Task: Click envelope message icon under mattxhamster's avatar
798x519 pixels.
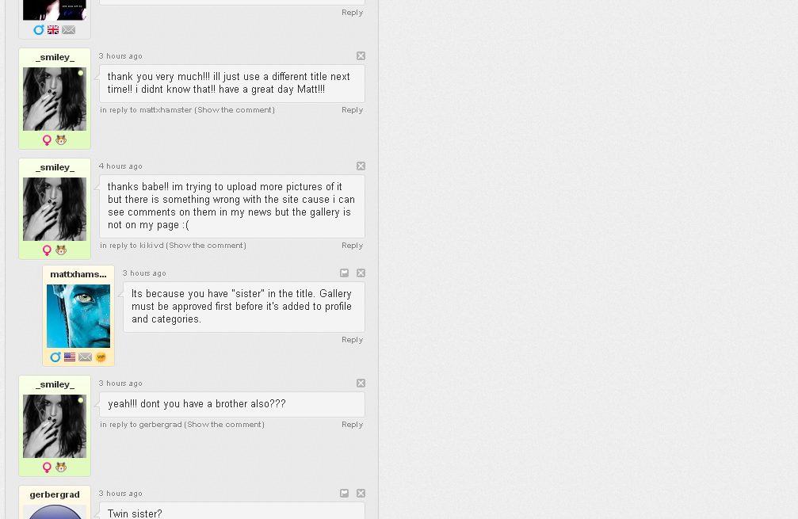Action: coord(85,357)
